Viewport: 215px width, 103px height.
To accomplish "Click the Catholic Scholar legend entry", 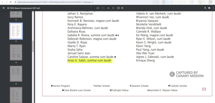I will coord(178,86).
